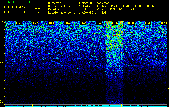Click time marker 0050
The width and height of the screenshot is (169, 107).
click(164, 23)
